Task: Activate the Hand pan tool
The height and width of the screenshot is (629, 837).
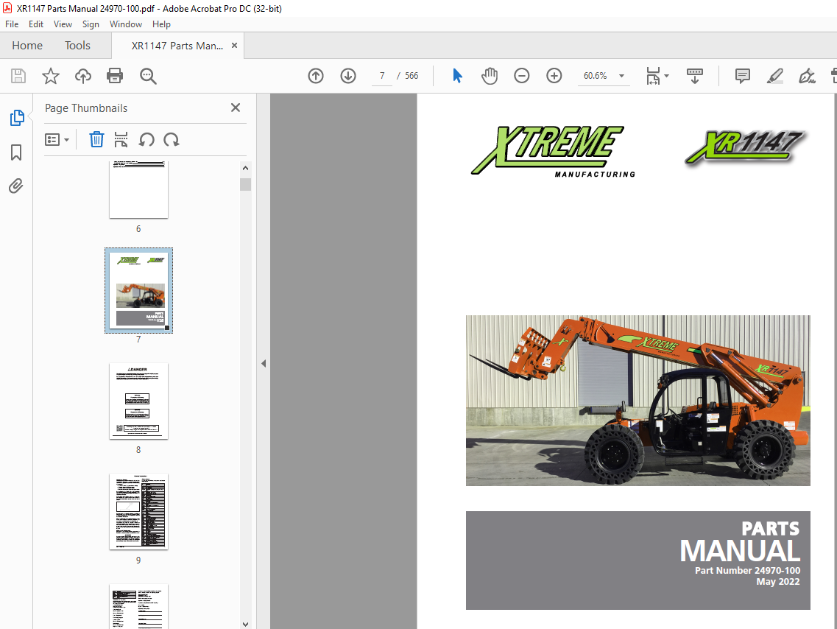Action: [490, 76]
